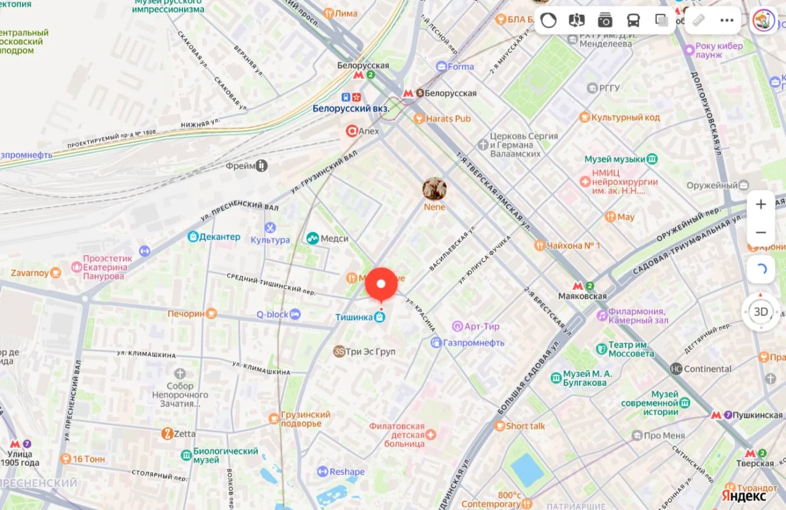Toggle the traffic layer circle icon
Viewport: 786px width, 510px height.
point(548,20)
